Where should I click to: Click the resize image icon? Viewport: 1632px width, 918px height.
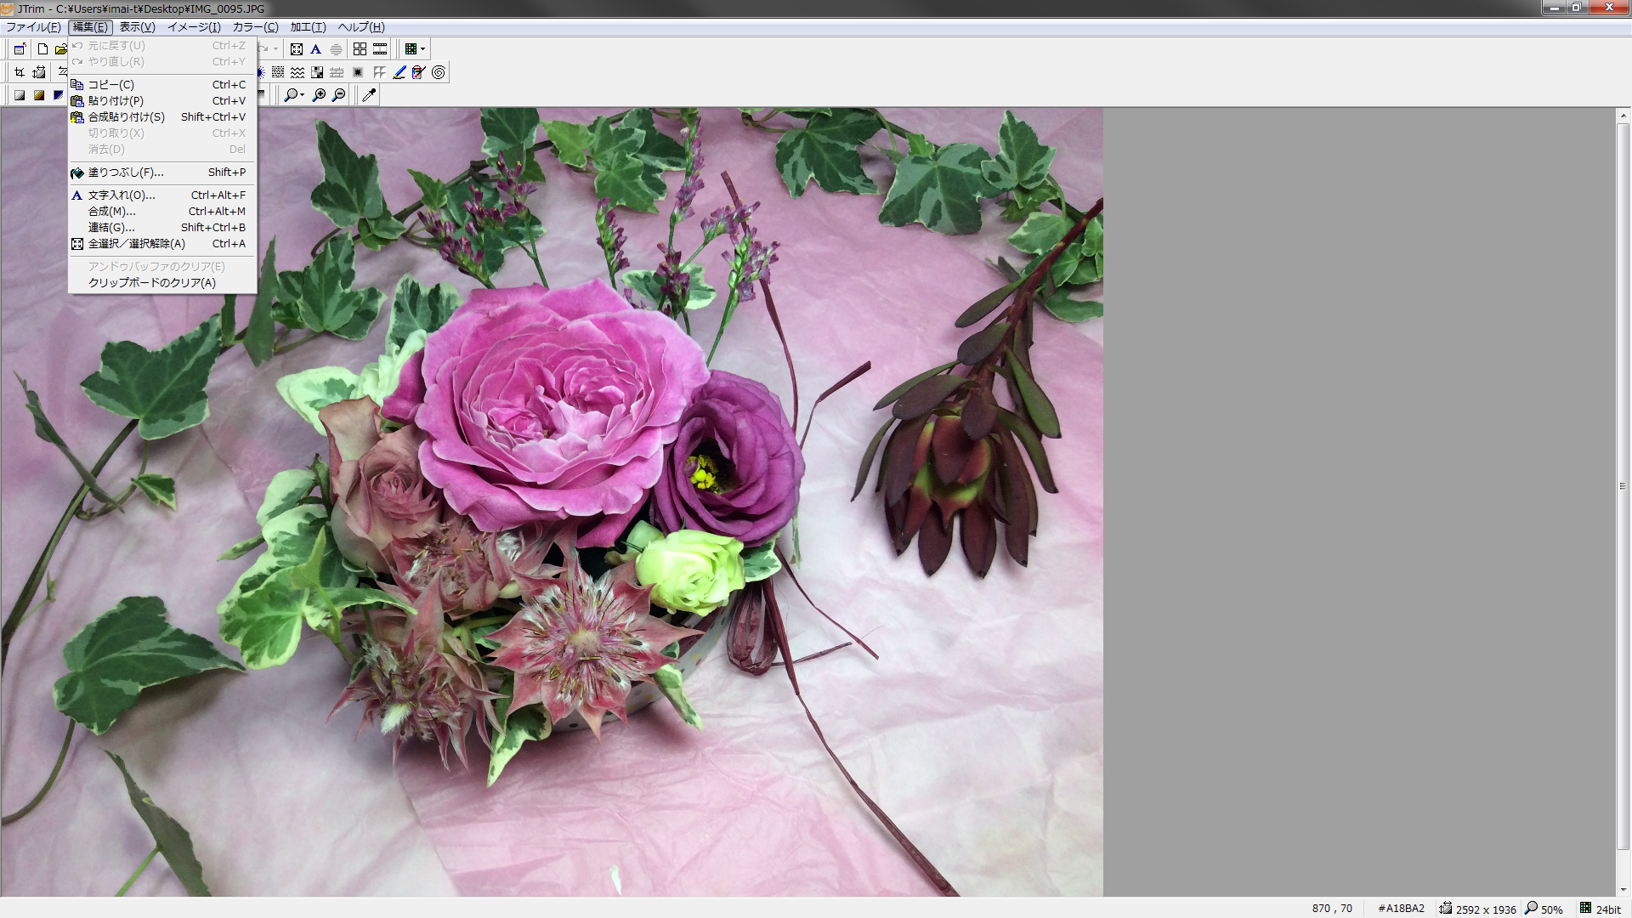[x=39, y=72]
